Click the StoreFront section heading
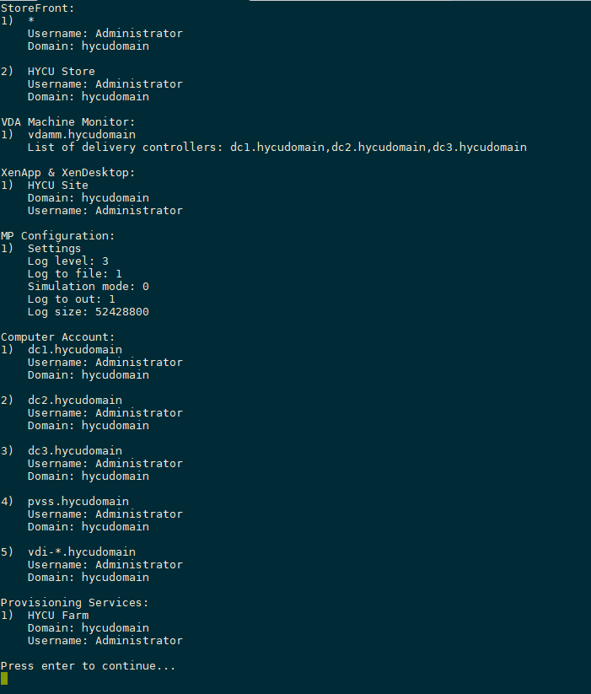The height and width of the screenshot is (694, 591). [x=37, y=8]
